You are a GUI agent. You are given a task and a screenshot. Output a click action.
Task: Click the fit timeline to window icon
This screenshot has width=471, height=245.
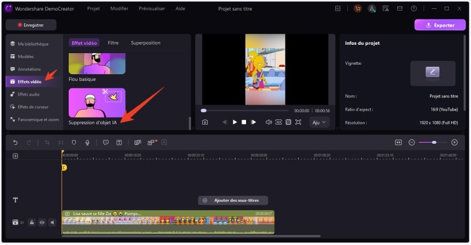pyautogui.click(x=398, y=143)
